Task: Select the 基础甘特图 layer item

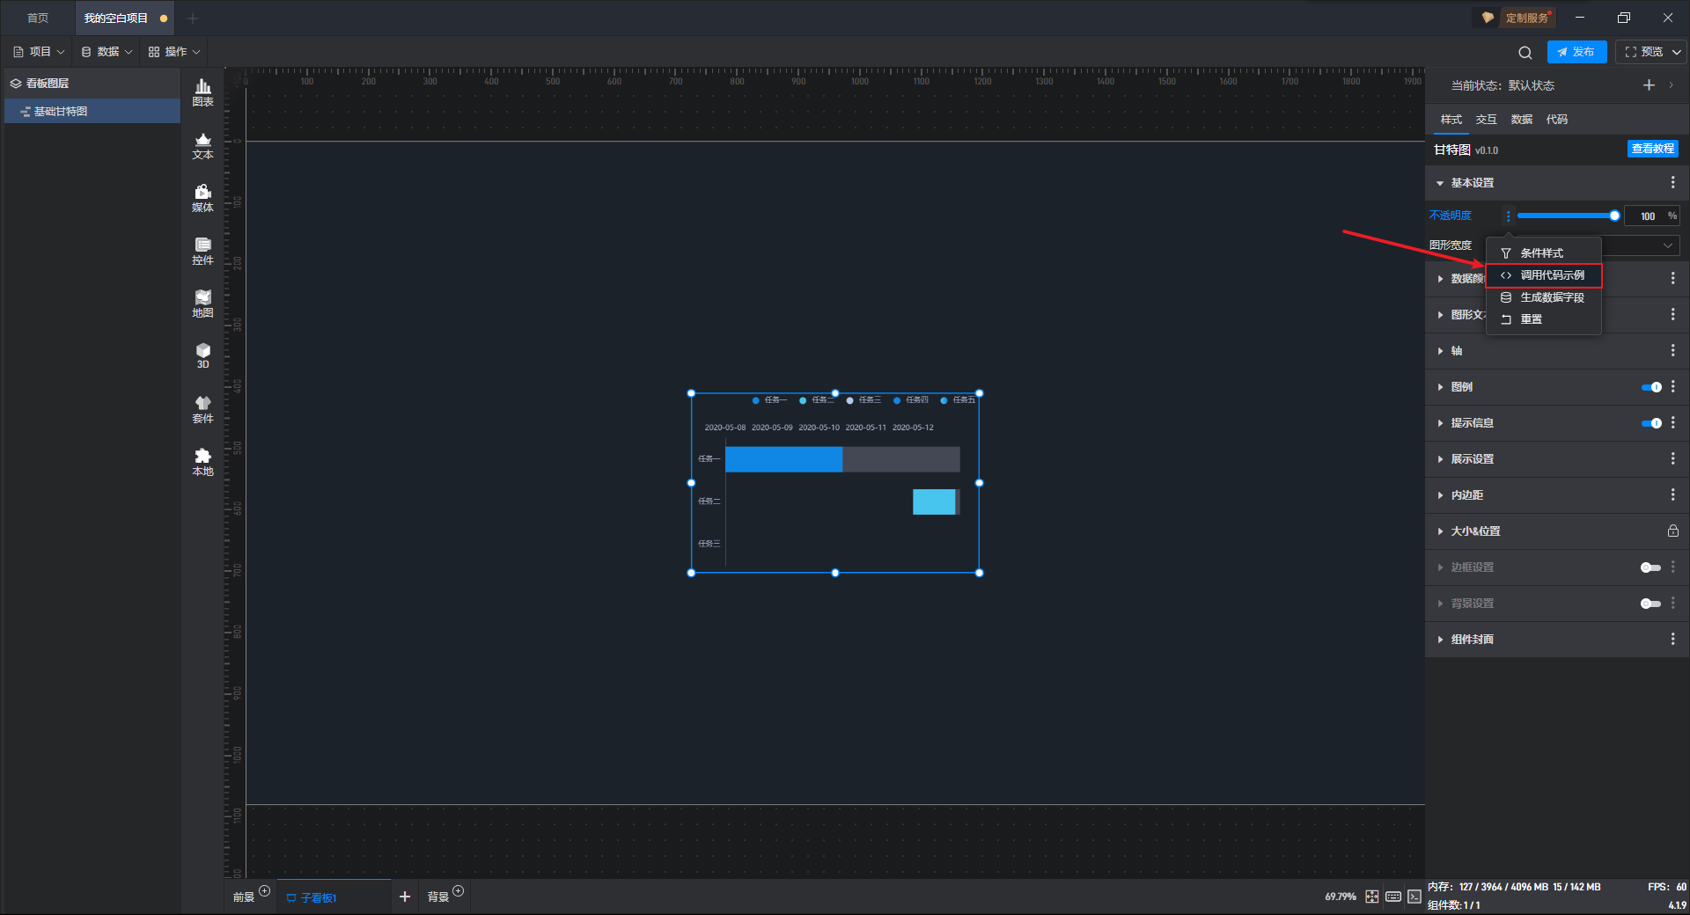Action: (x=92, y=111)
